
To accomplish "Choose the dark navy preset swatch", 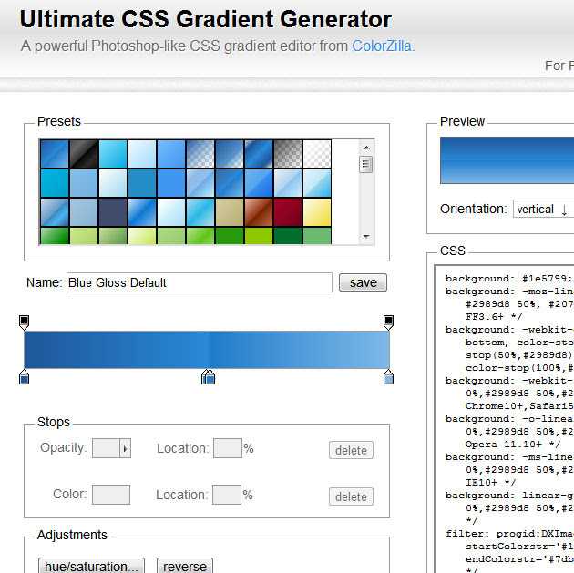I will coord(112,212).
